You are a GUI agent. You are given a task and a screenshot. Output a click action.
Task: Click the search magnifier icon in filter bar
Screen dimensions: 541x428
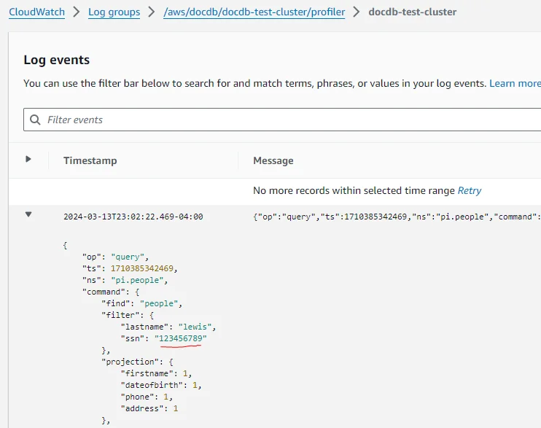click(x=35, y=120)
